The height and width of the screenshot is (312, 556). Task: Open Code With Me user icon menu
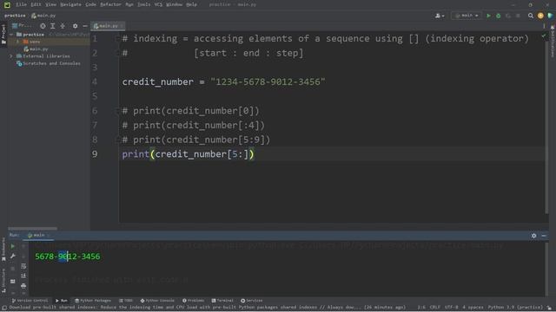(x=440, y=16)
